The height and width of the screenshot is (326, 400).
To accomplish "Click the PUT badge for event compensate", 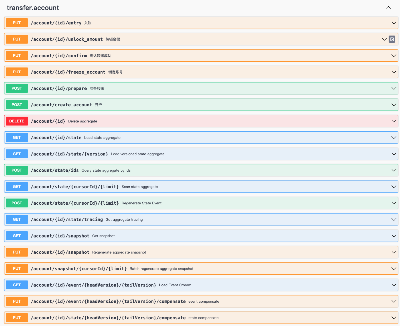I will click(x=17, y=301).
